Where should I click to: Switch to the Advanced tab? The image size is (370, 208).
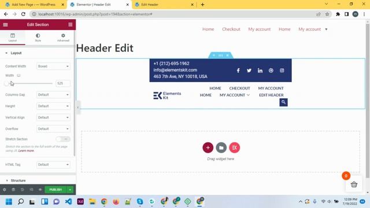tap(63, 37)
